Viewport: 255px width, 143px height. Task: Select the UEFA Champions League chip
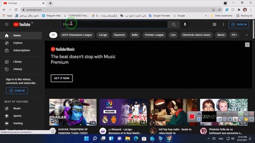77,35
